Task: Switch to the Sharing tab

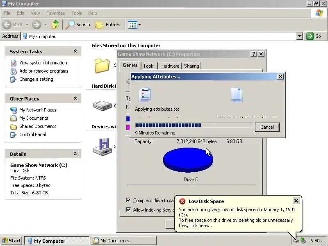Action: pos(191,66)
